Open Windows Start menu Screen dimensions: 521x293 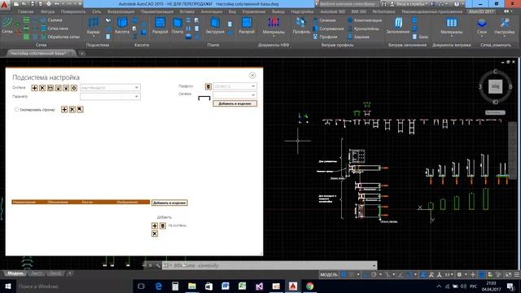[x=7, y=286]
